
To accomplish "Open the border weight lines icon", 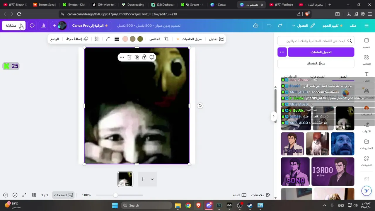I will [x=117, y=39].
